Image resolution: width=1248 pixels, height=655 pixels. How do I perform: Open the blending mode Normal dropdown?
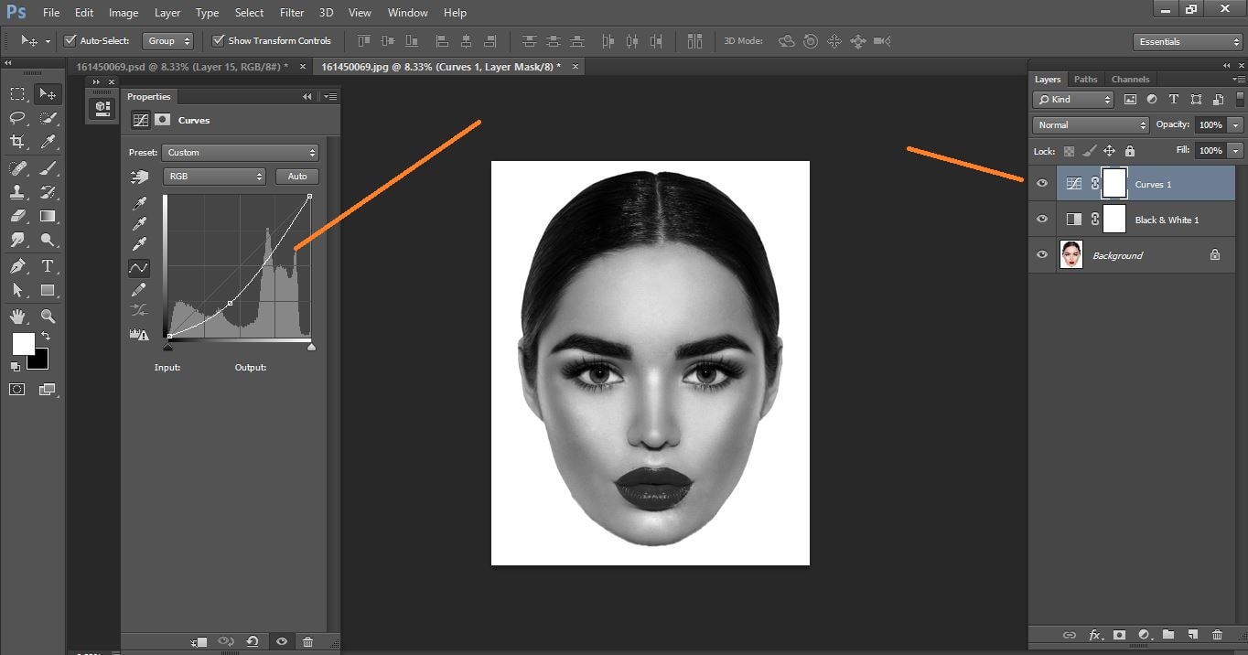1089,124
